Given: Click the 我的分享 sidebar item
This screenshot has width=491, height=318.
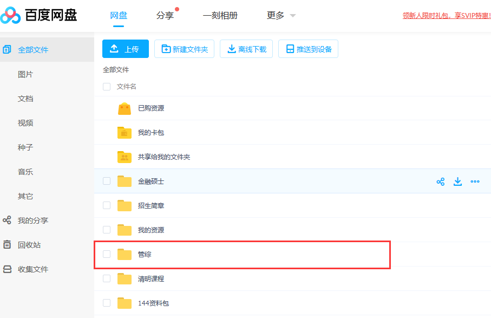Looking at the screenshot, I should pyautogui.click(x=32, y=220).
